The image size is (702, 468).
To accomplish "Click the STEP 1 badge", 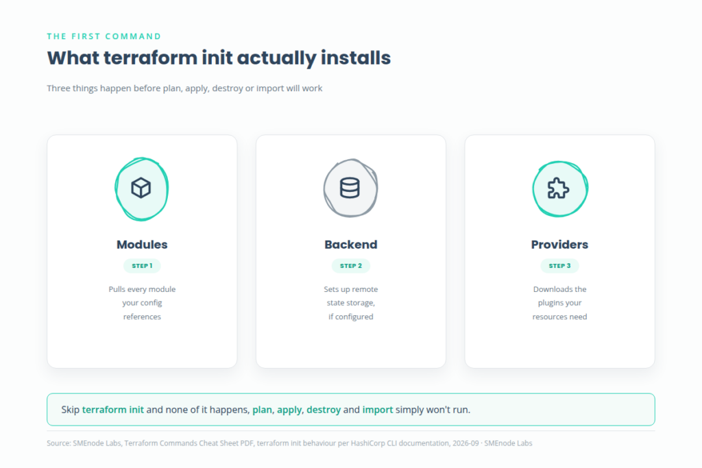I will 142,266.
